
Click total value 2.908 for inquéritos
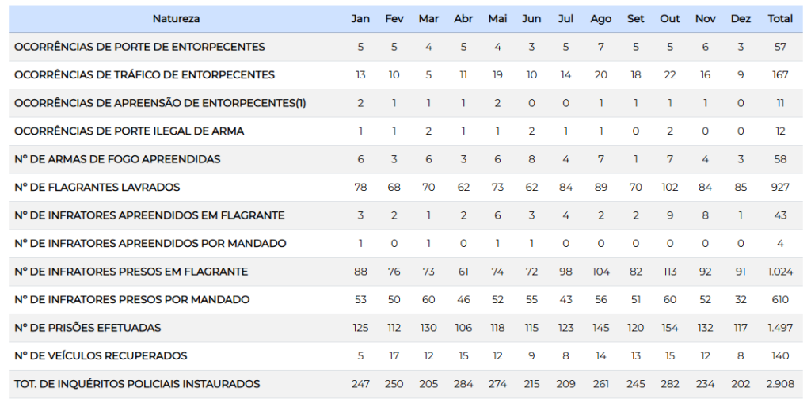780,384
